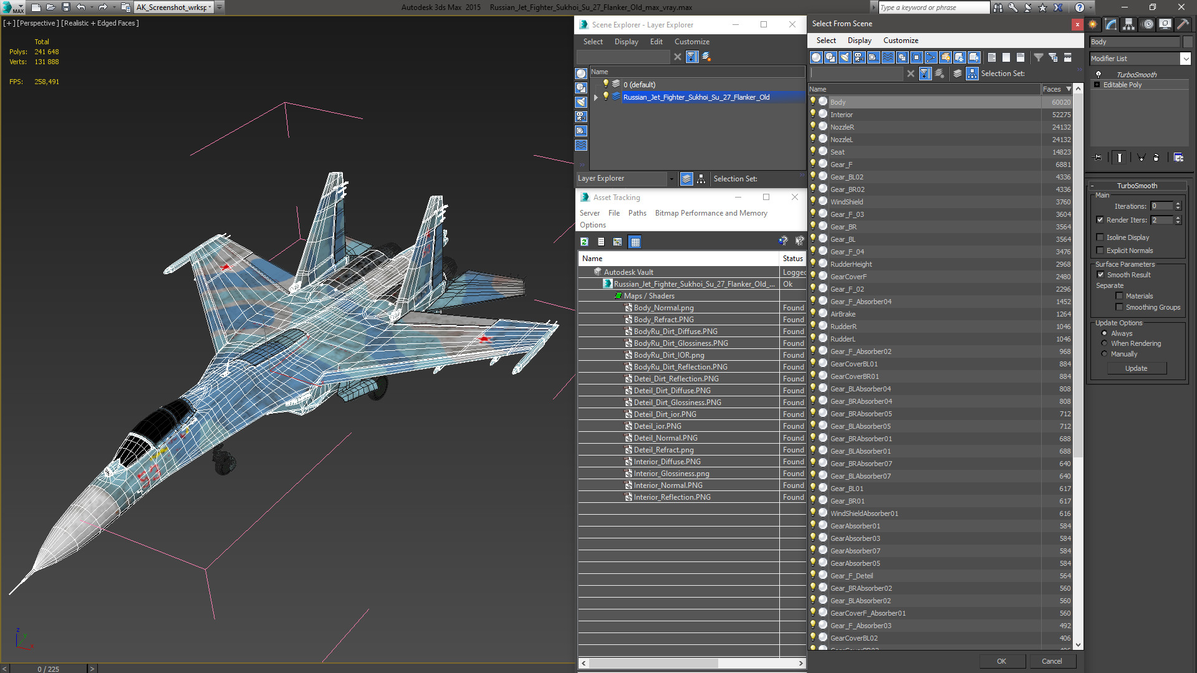Open Customize menu in Select From Scene
Image resolution: width=1197 pixels, height=673 pixels.
900,41
